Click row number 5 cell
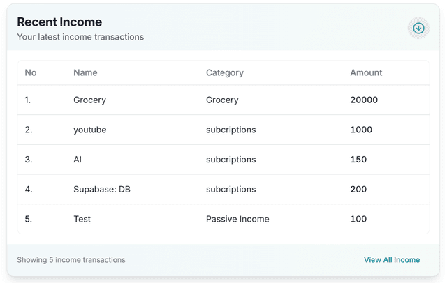447x283 pixels. pyautogui.click(x=28, y=219)
